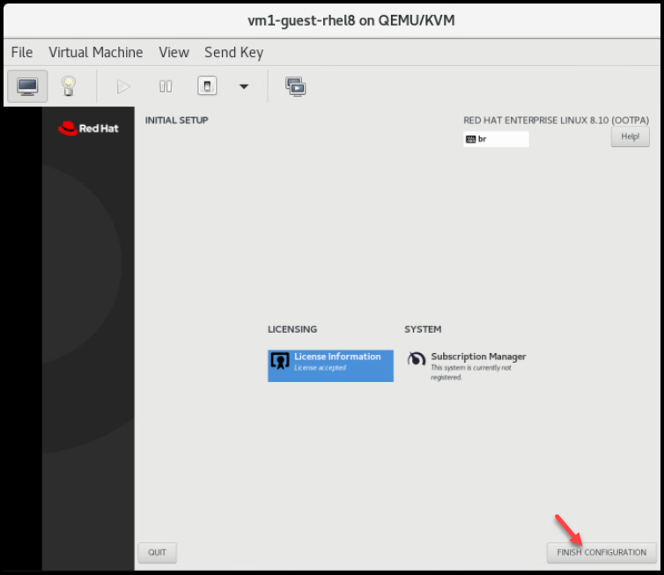Screen dimensions: 664x575
Task: Open the Virtual Machine menu
Action: tap(95, 52)
